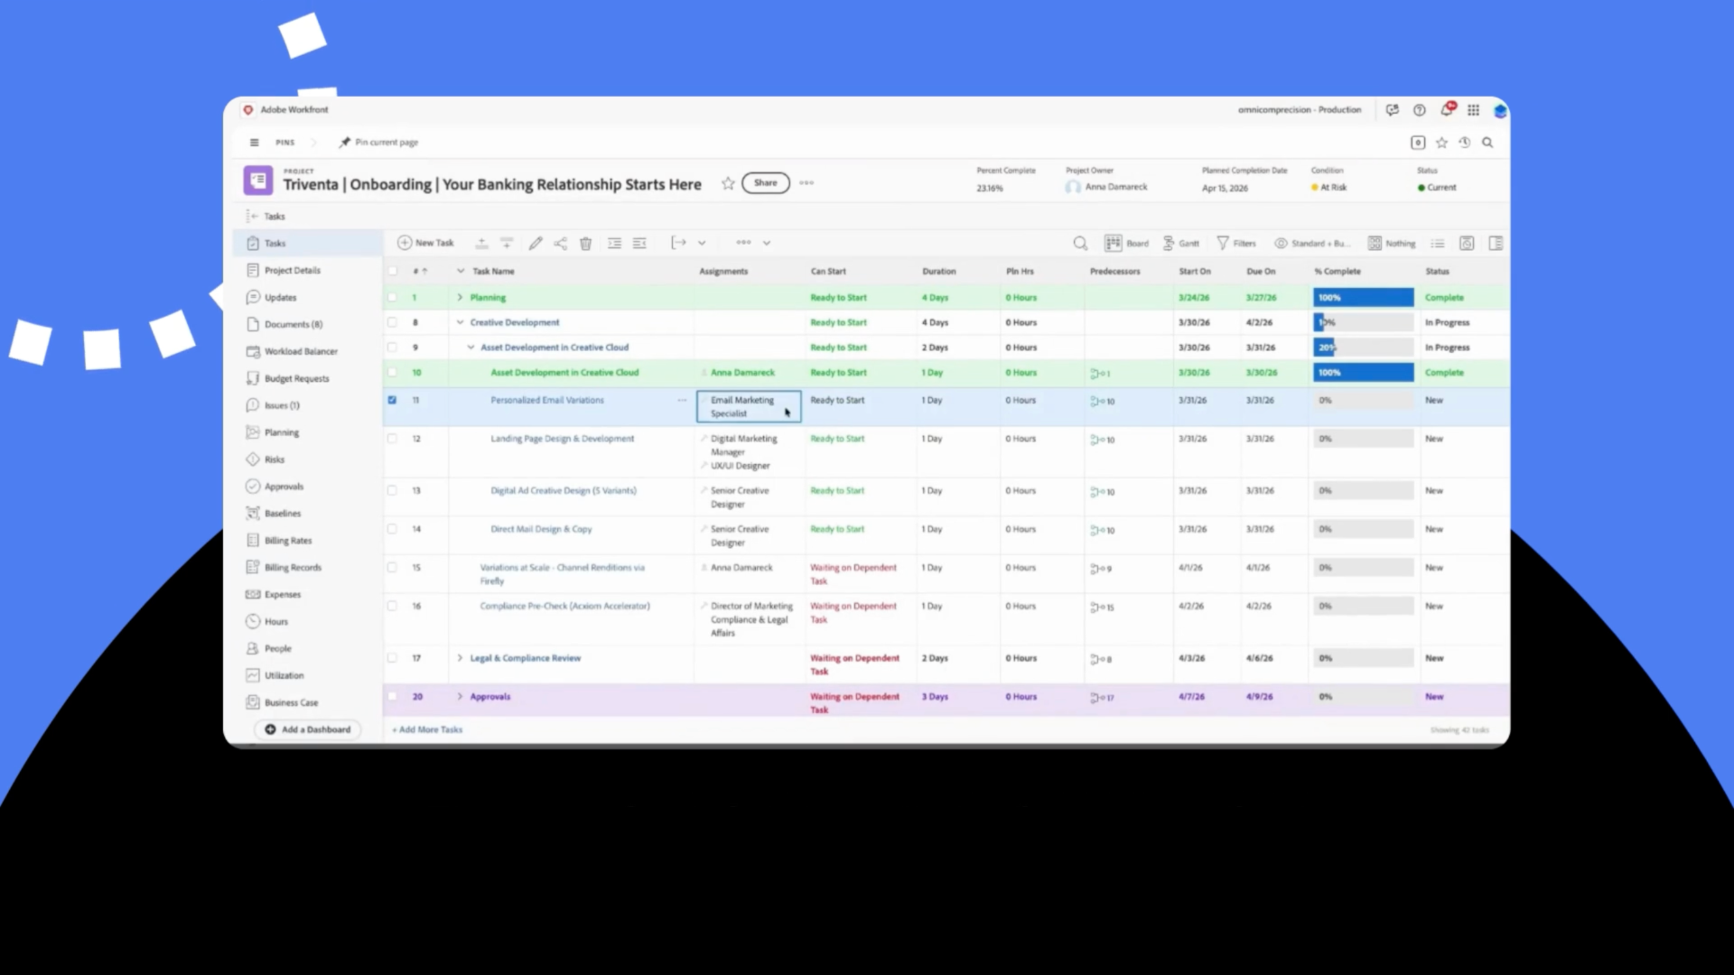Favorite the project with the title star
This screenshot has height=975, width=1734.
pos(728,183)
